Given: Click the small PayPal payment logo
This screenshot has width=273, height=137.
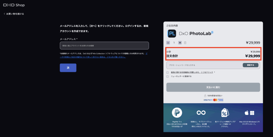Looking at the screenshot, I should [x=210, y=100].
